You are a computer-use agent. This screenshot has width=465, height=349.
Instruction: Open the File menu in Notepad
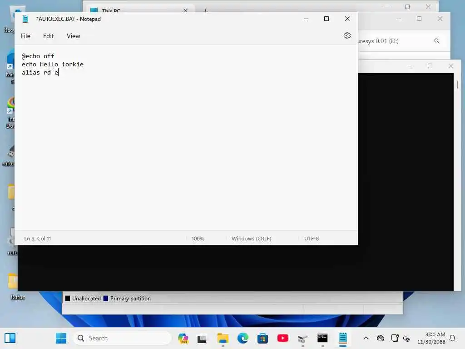[x=25, y=36]
